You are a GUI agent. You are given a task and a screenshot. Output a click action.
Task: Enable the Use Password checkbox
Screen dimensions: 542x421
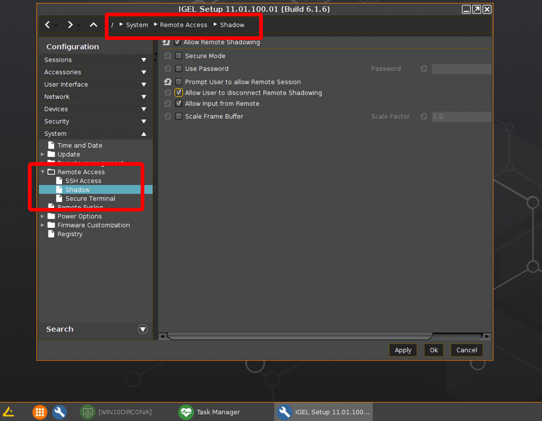(x=179, y=68)
